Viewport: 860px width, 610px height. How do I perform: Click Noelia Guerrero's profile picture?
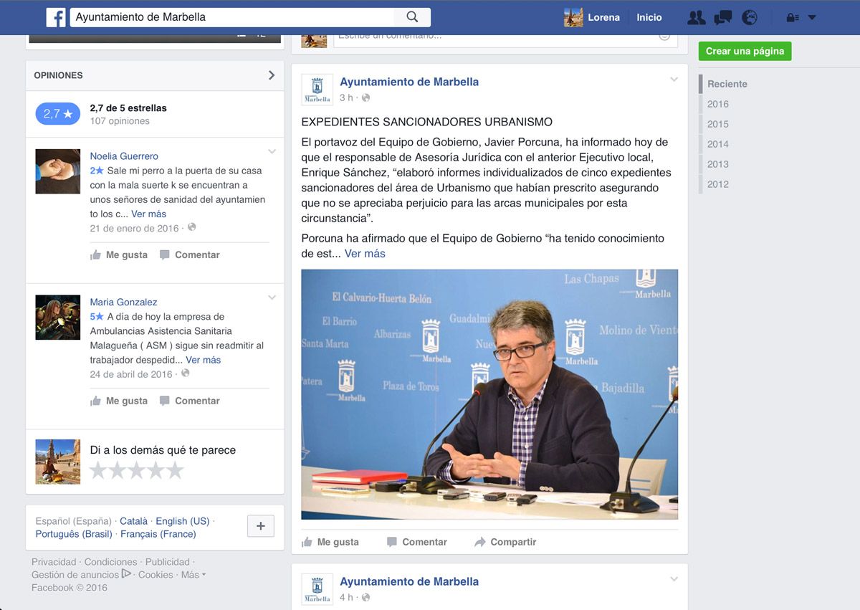[58, 171]
